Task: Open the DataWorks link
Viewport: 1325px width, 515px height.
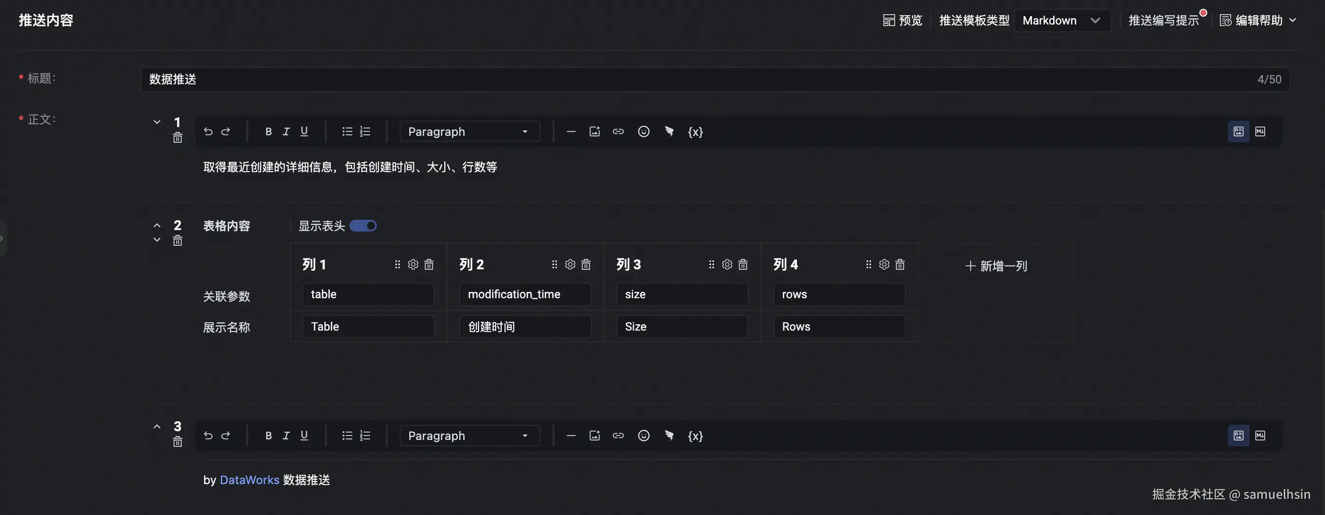Action: pyautogui.click(x=249, y=480)
